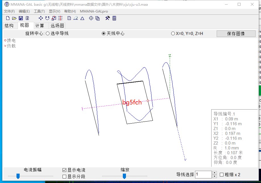Enable the 粗细 x 2 checkbox

pyautogui.click(x=222, y=174)
